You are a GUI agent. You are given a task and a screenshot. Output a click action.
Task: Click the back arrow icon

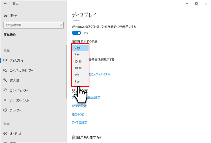pos(5,4)
